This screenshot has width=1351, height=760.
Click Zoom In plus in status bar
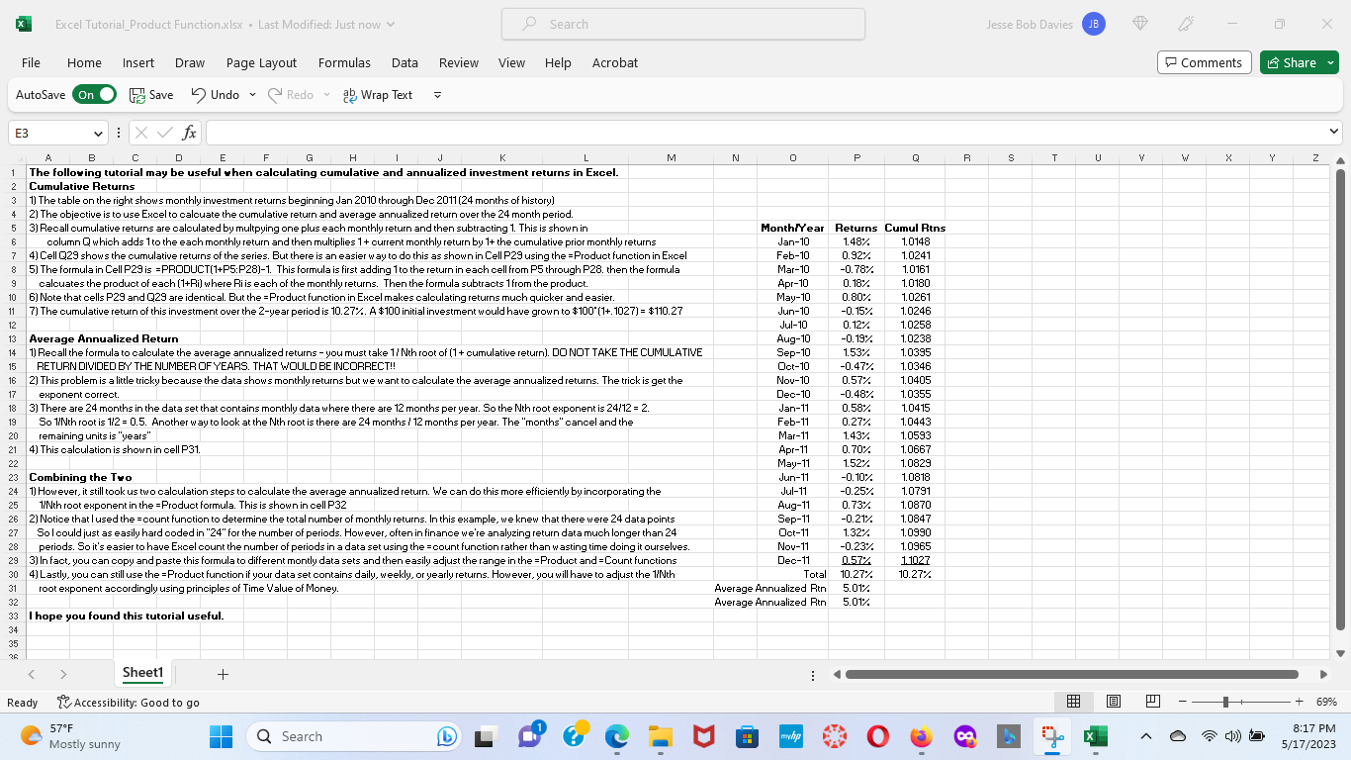coord(1299,702)
